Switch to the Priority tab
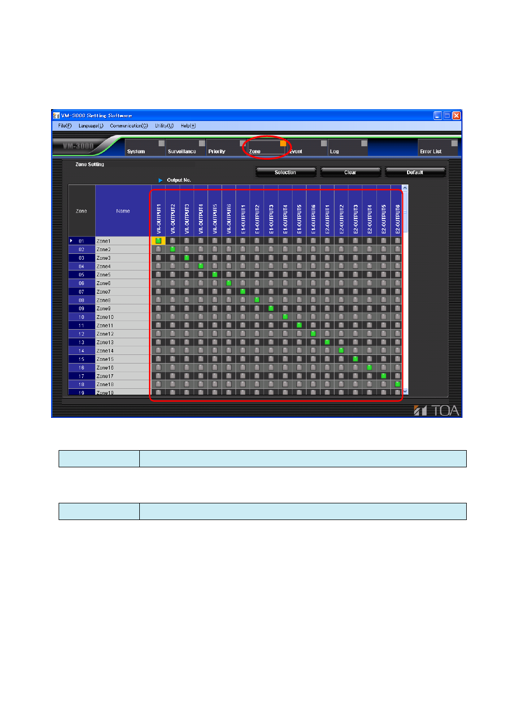 click(x=226, y=148)
